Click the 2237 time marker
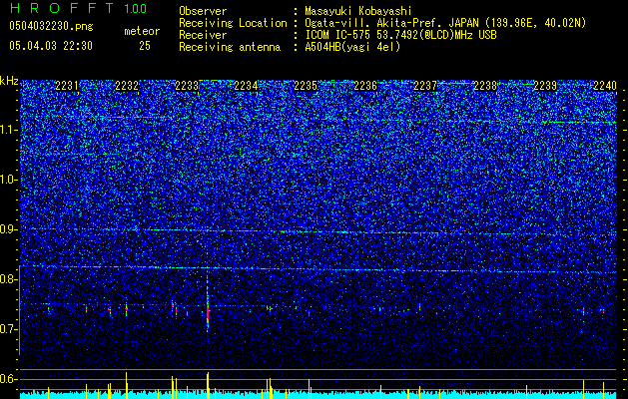628x399 pixels. (x=425, y=86)
